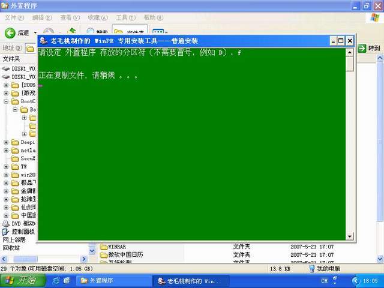Screen dimensions: 384x288
Task: Select first DISK1_VOL drive in tree
Action: pyautogui.click(x=19, y=68)
